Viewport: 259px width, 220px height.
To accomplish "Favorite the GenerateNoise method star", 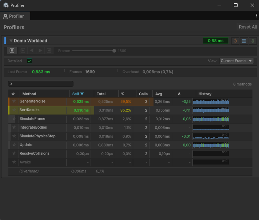I will [14, 101].
